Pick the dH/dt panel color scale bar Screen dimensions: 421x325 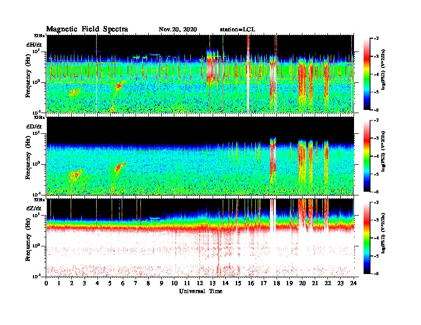click(x=367, y=74)
